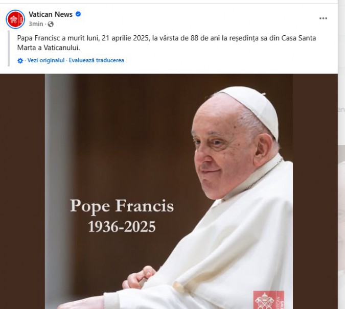Click the Pope Francis caption text
The height and width of the screenshot is (309, 345).
122,206
